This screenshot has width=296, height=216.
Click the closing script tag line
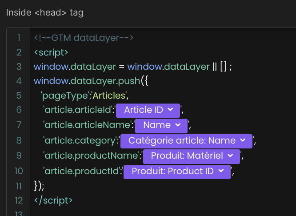(x=53, y=200)
